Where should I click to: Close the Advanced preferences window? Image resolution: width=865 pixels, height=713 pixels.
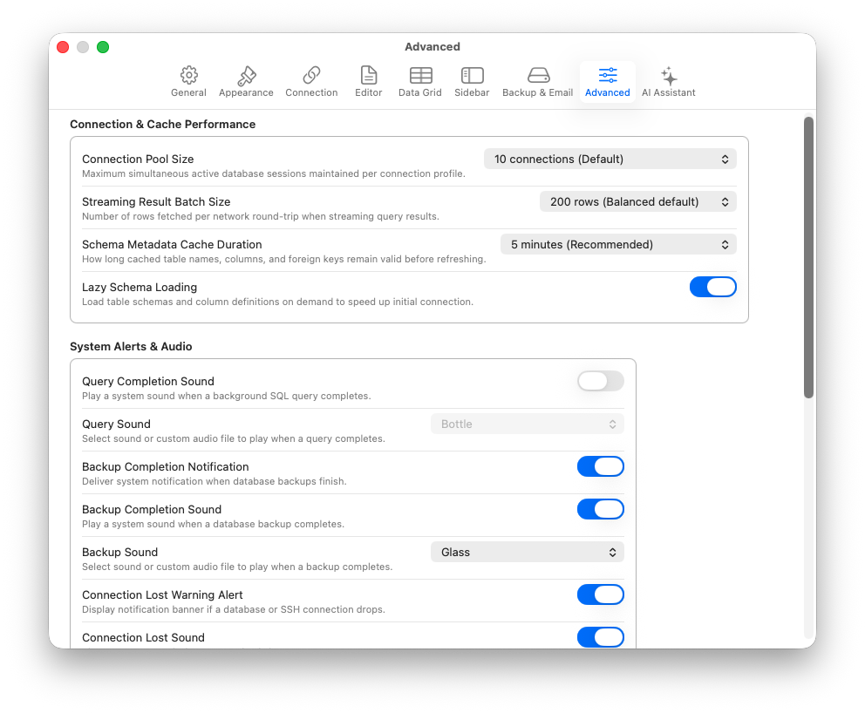tap(63, 47)
